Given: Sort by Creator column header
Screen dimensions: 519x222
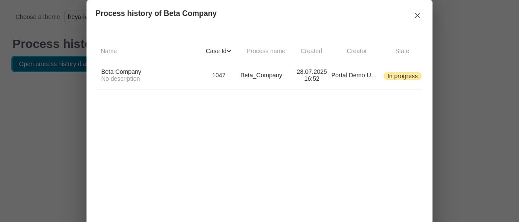Looking at the screenshot, I should [x=356, y=51].
